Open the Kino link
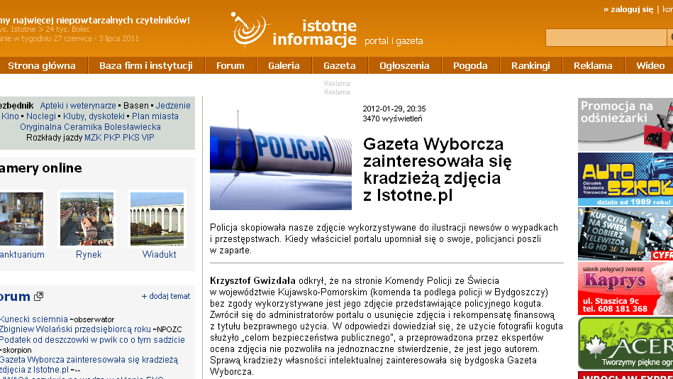The image size is (673, 379). [x=10, y=116]
